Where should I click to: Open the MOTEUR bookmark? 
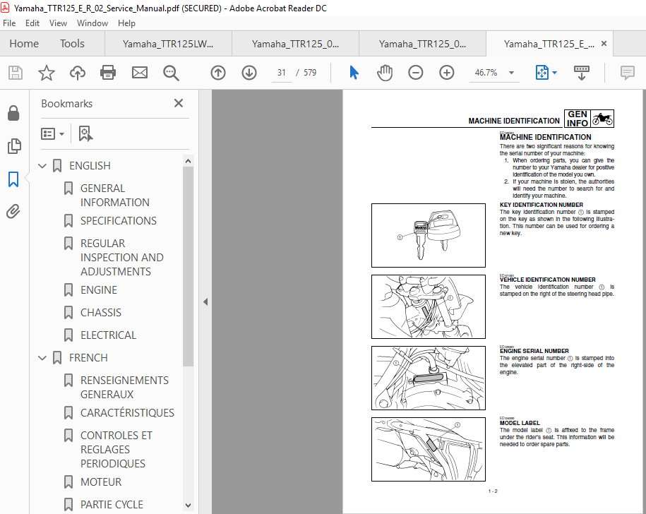[100, 482]
